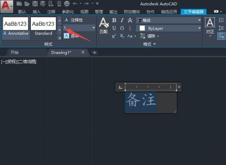Open the 插入 ribbon tab

[x=37, y=12]
